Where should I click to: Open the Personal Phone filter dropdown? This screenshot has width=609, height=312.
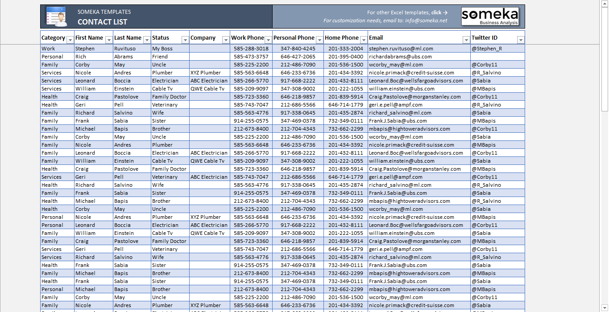click(x=320, y=39)
